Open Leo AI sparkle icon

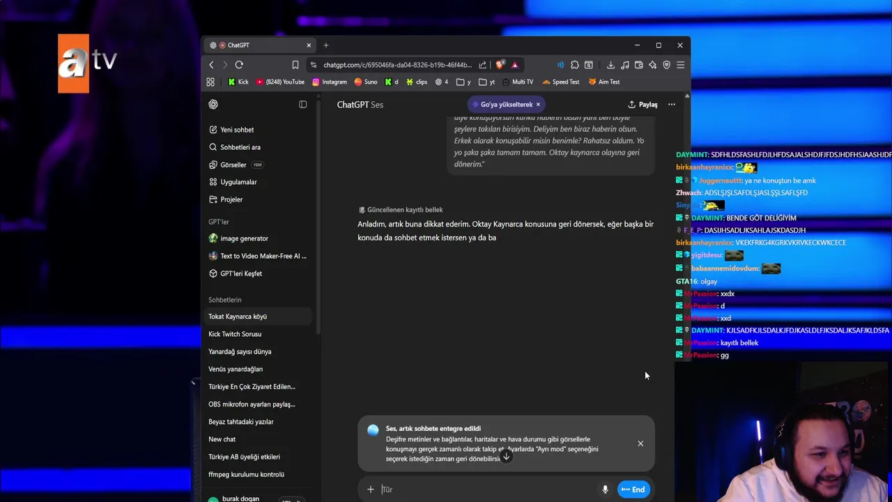pyautogui.click(x=652, y=65)
